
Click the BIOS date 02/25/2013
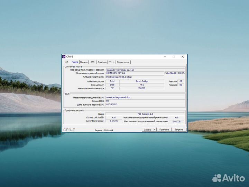[145, 105]
